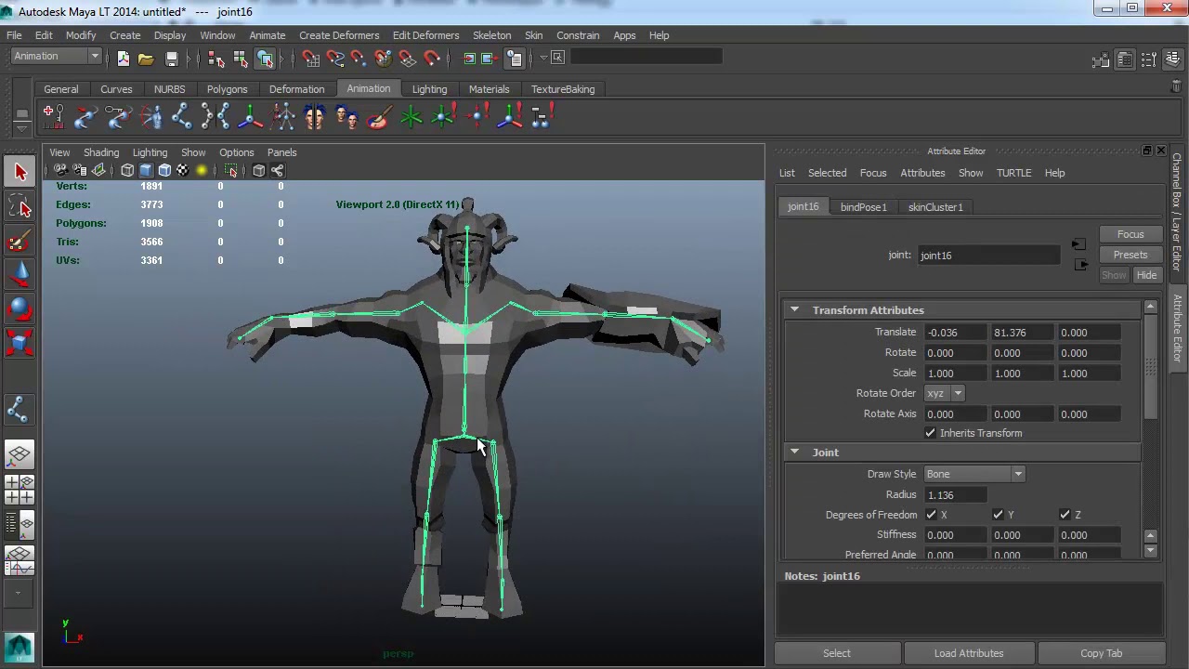Activate the Move tool cone icon
The height and width of the screenshot is (669, 1189).
click(20, 275)
